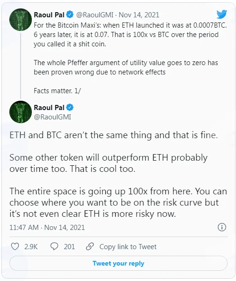
Task: Click verified badge beside first Raoul Pal
Action: (70, 15)
